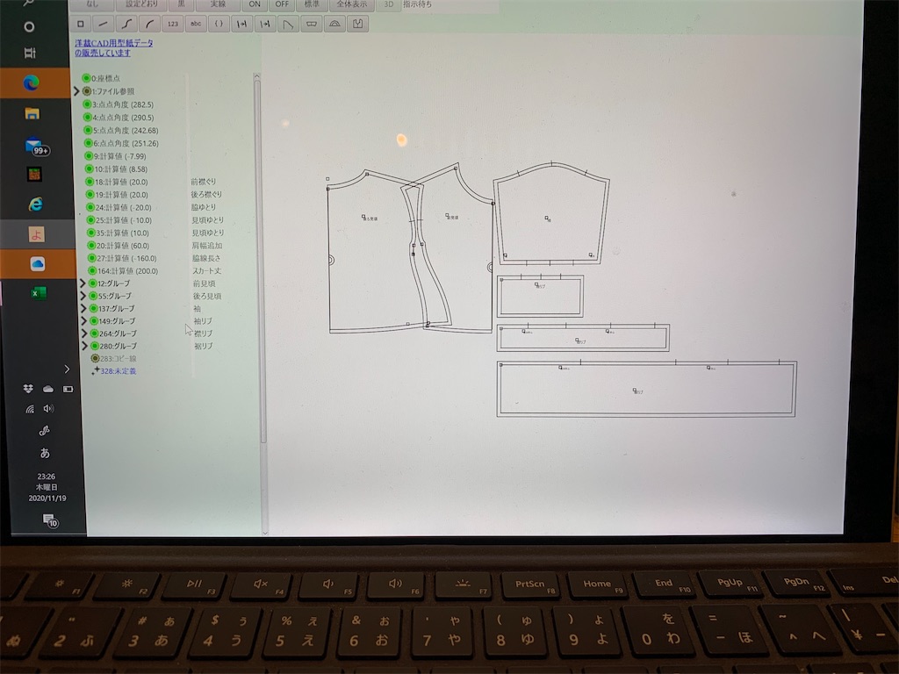Open the notification center with 10 badge
Image resolution: width=899 pixels, height=674 pixels.
pyautogui.click(x=50, y=520)
